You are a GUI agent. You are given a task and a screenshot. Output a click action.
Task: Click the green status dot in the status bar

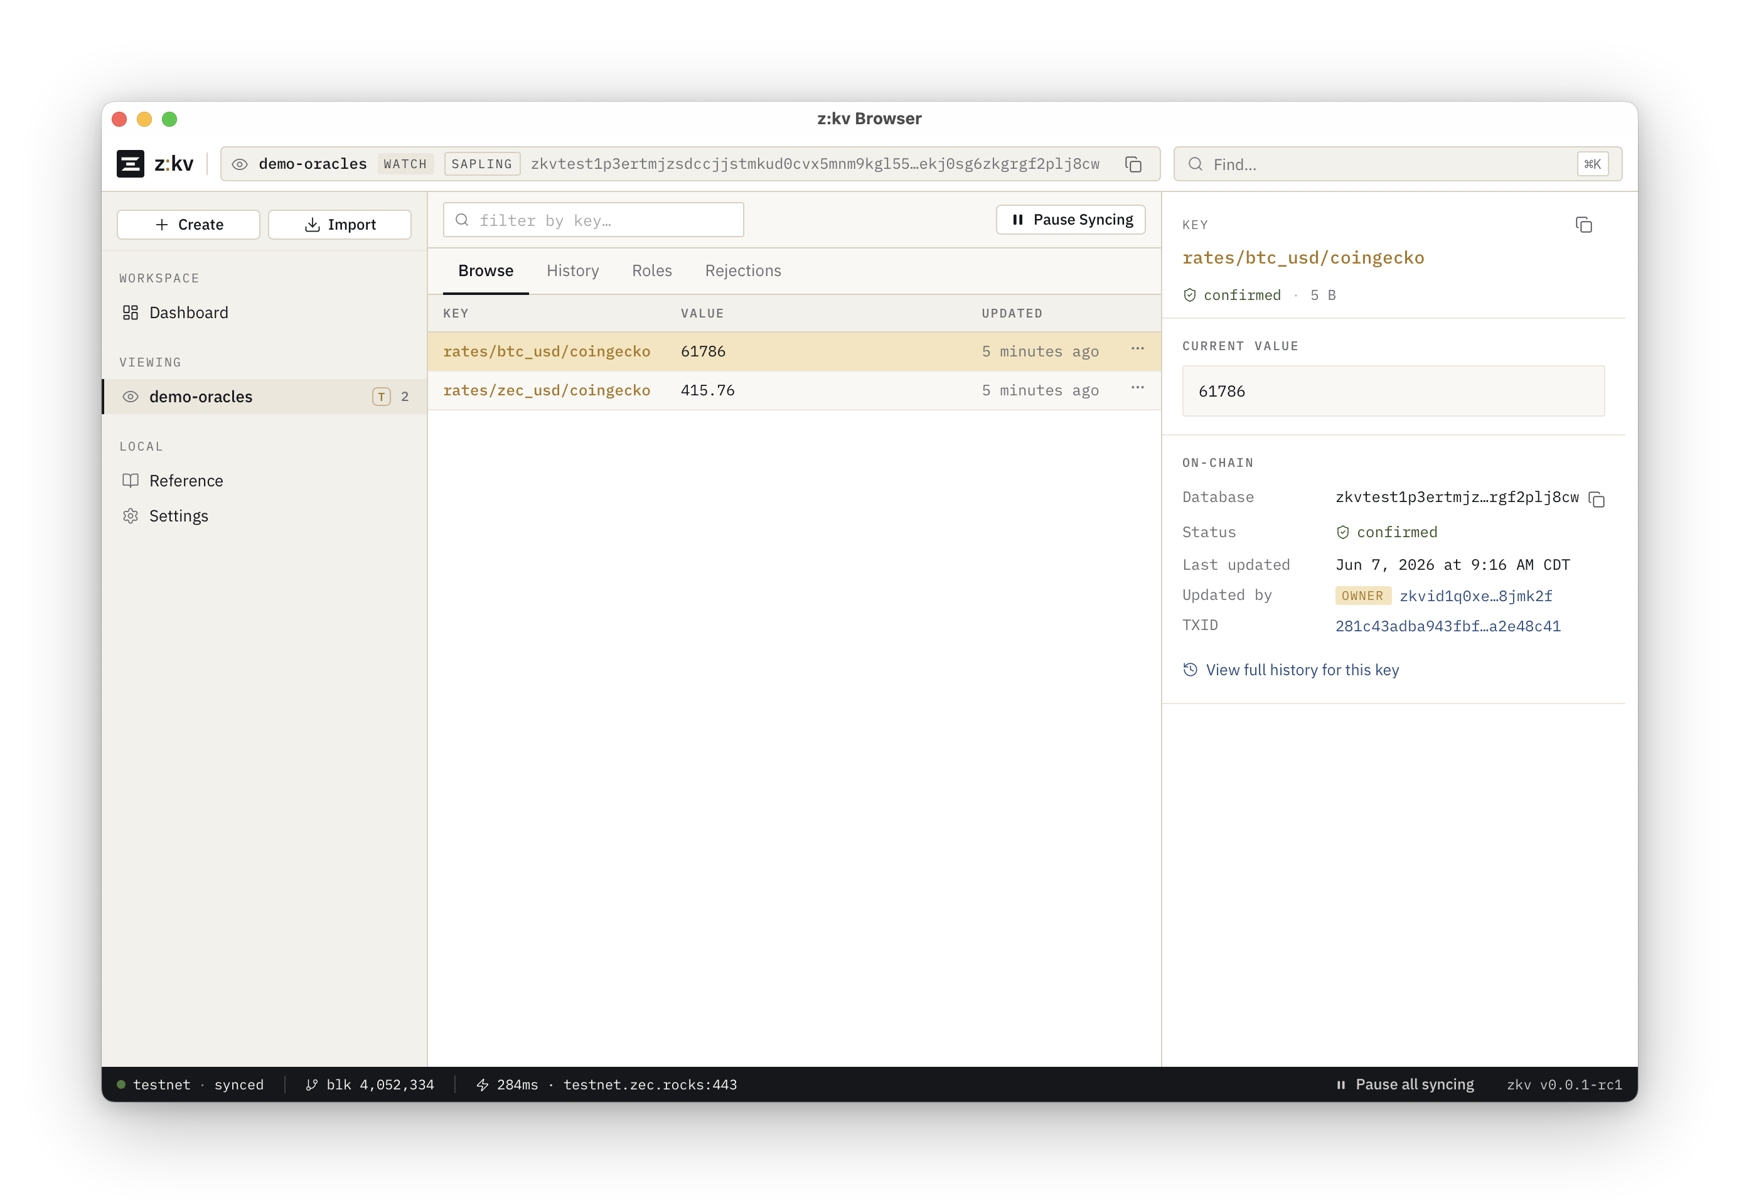(x=120, y=1084)
